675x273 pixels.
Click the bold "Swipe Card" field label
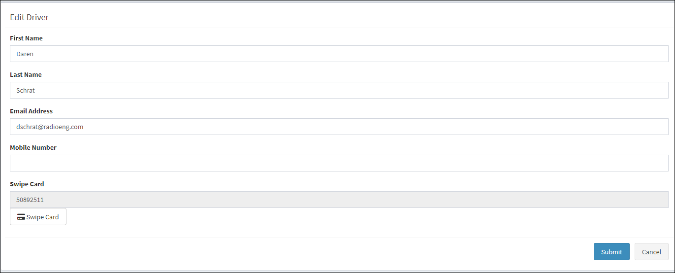pyautogui.click(x=27, y=184)
